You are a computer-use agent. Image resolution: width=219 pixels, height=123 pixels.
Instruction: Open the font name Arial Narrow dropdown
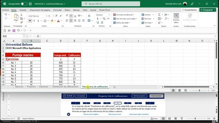click(46, 16)
